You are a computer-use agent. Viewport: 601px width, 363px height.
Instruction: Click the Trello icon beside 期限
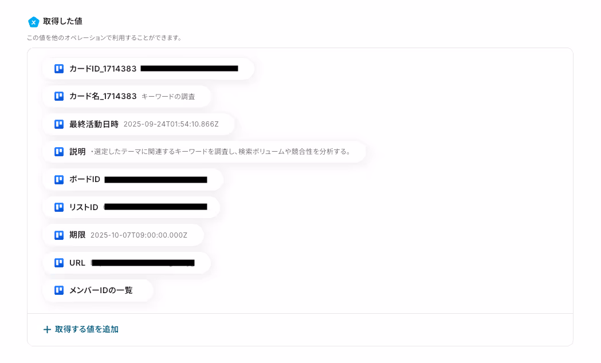click(x=59, y=235)
